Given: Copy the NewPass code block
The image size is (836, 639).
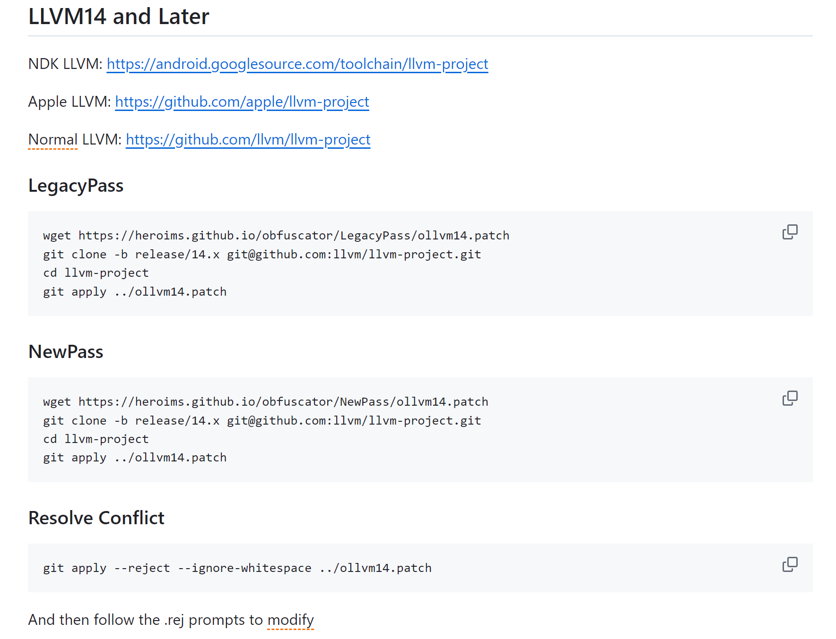Looking at the screenshot, I should click(x=789, y=398).
